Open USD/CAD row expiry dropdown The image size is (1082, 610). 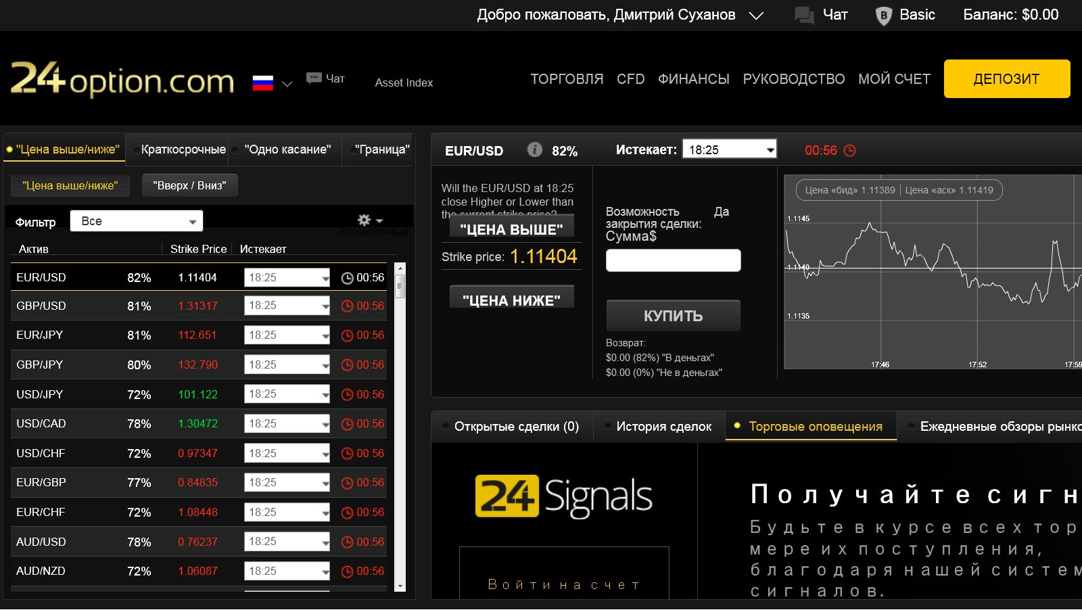[x=287, y=423]
